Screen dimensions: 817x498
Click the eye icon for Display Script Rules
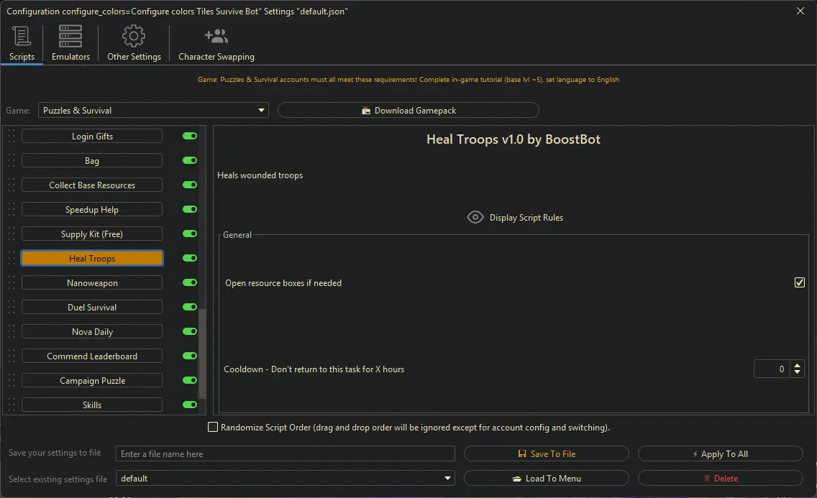tap(475, 217)
